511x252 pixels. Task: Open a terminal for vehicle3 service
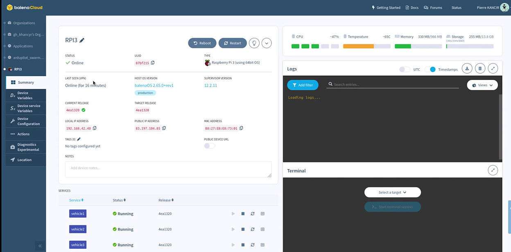coord(262,245)
